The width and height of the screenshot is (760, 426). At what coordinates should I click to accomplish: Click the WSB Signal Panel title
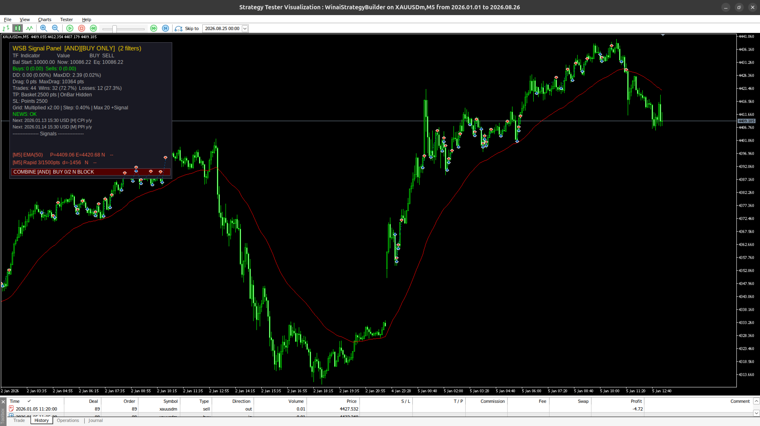coord(77,48)
